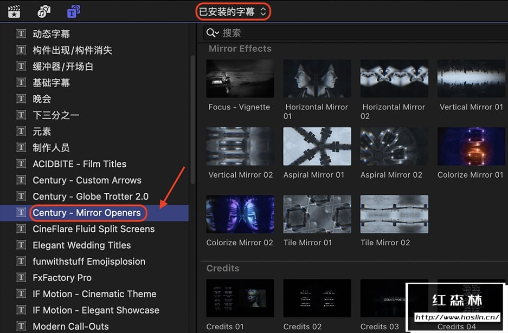Click the Credits 02 label text

click(x=303, y=327)
